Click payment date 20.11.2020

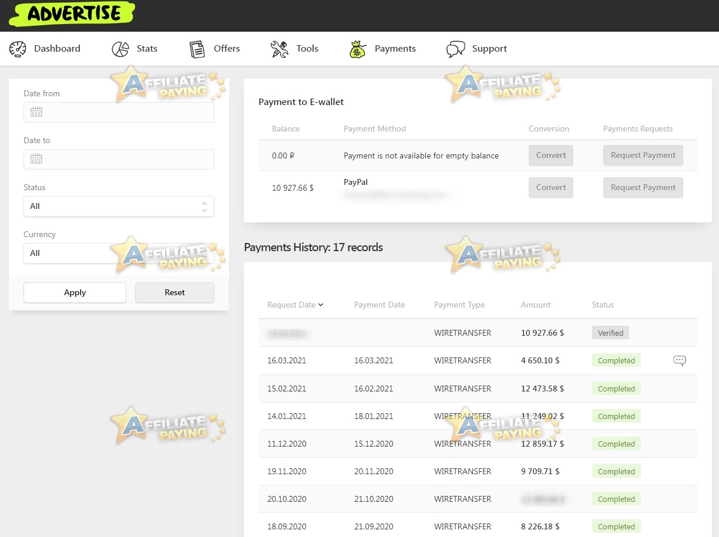(x=374, y=471)
